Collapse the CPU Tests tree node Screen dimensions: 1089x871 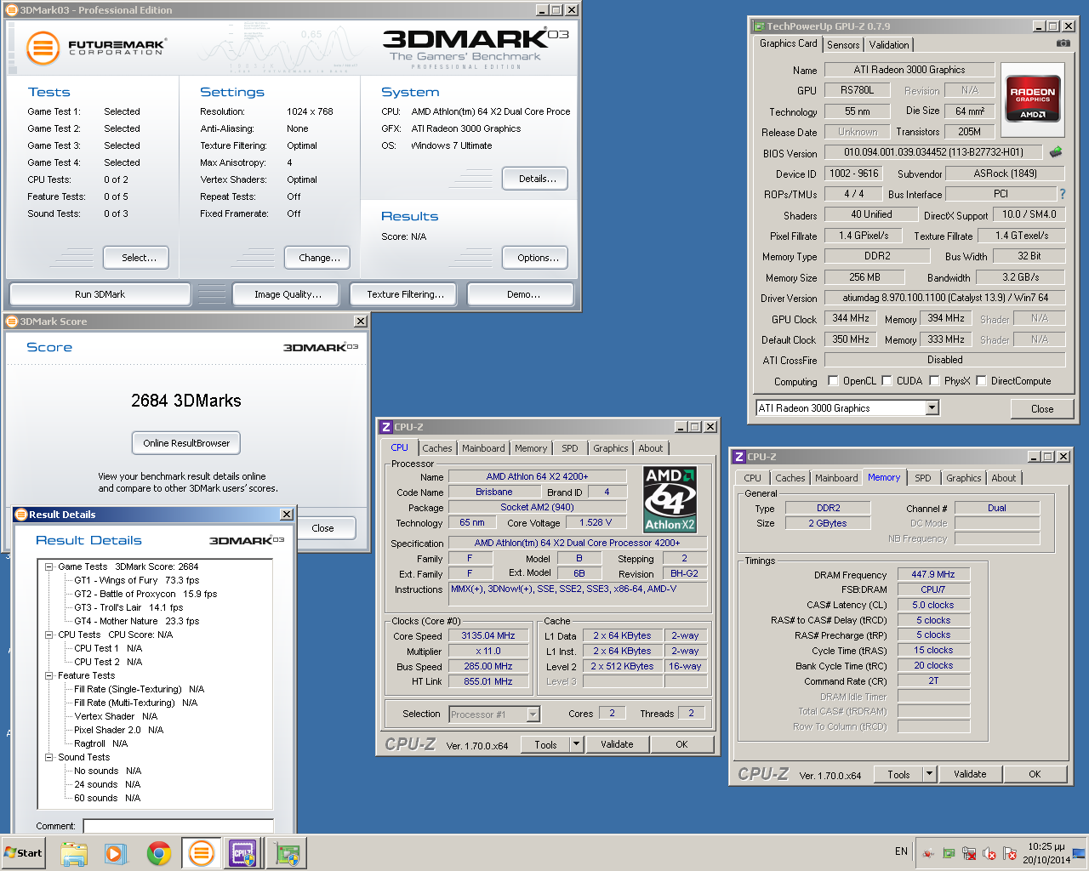[49, 635]
